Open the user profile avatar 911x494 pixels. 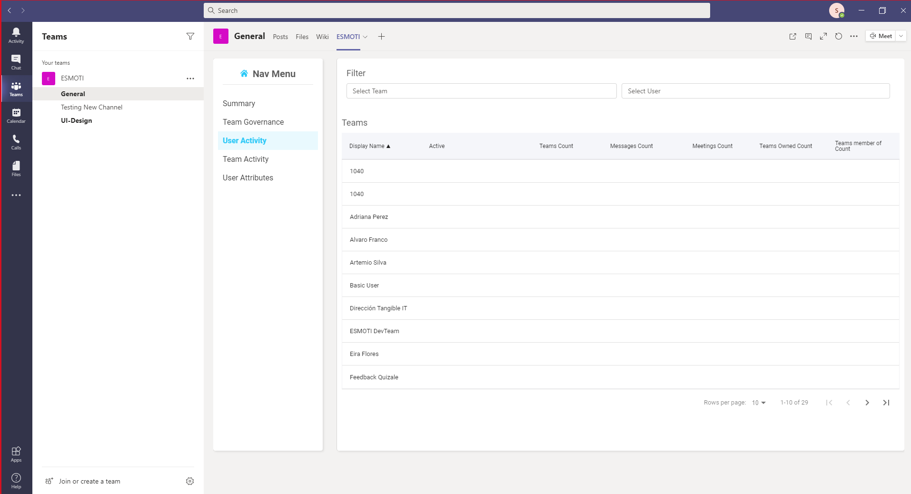837,10
